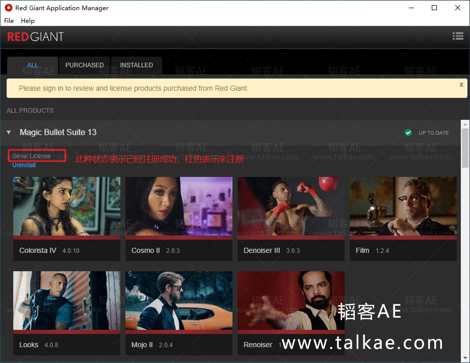Click the Mojo II version 2.0.4 text
This screenshot has height=363, width=470.
coord(166,345)
